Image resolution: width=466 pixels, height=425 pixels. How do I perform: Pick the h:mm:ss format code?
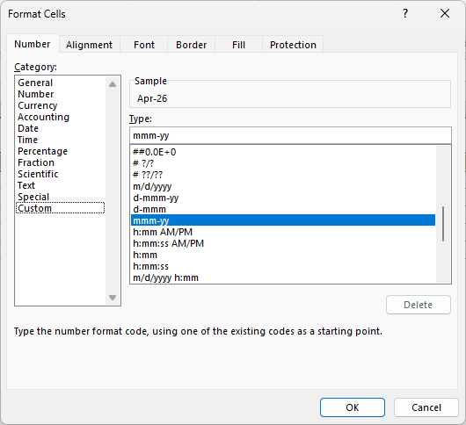point(283,267)
